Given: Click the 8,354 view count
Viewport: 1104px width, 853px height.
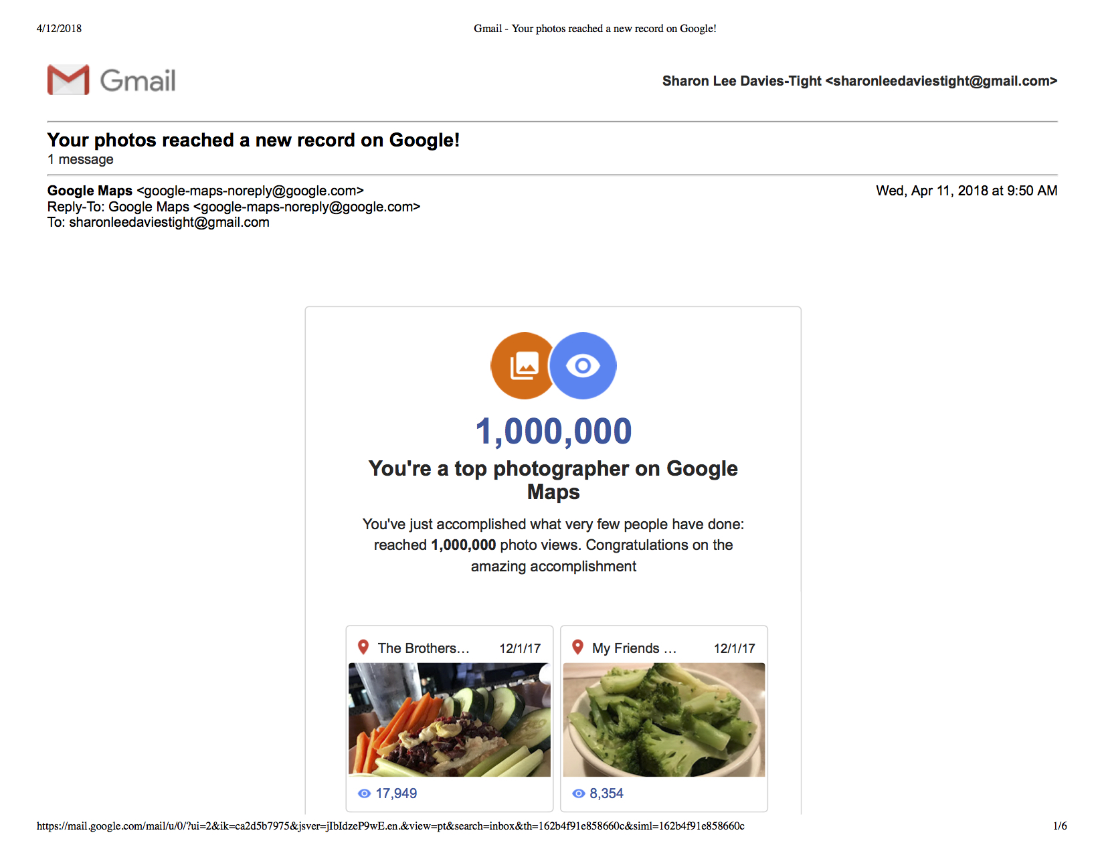Looking at the screenshot, I should click(606, 793).
